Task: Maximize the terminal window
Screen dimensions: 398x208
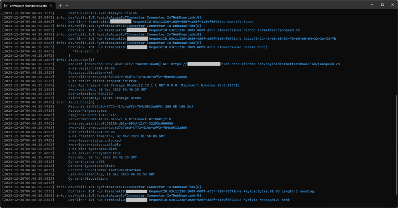Action: 382,5
